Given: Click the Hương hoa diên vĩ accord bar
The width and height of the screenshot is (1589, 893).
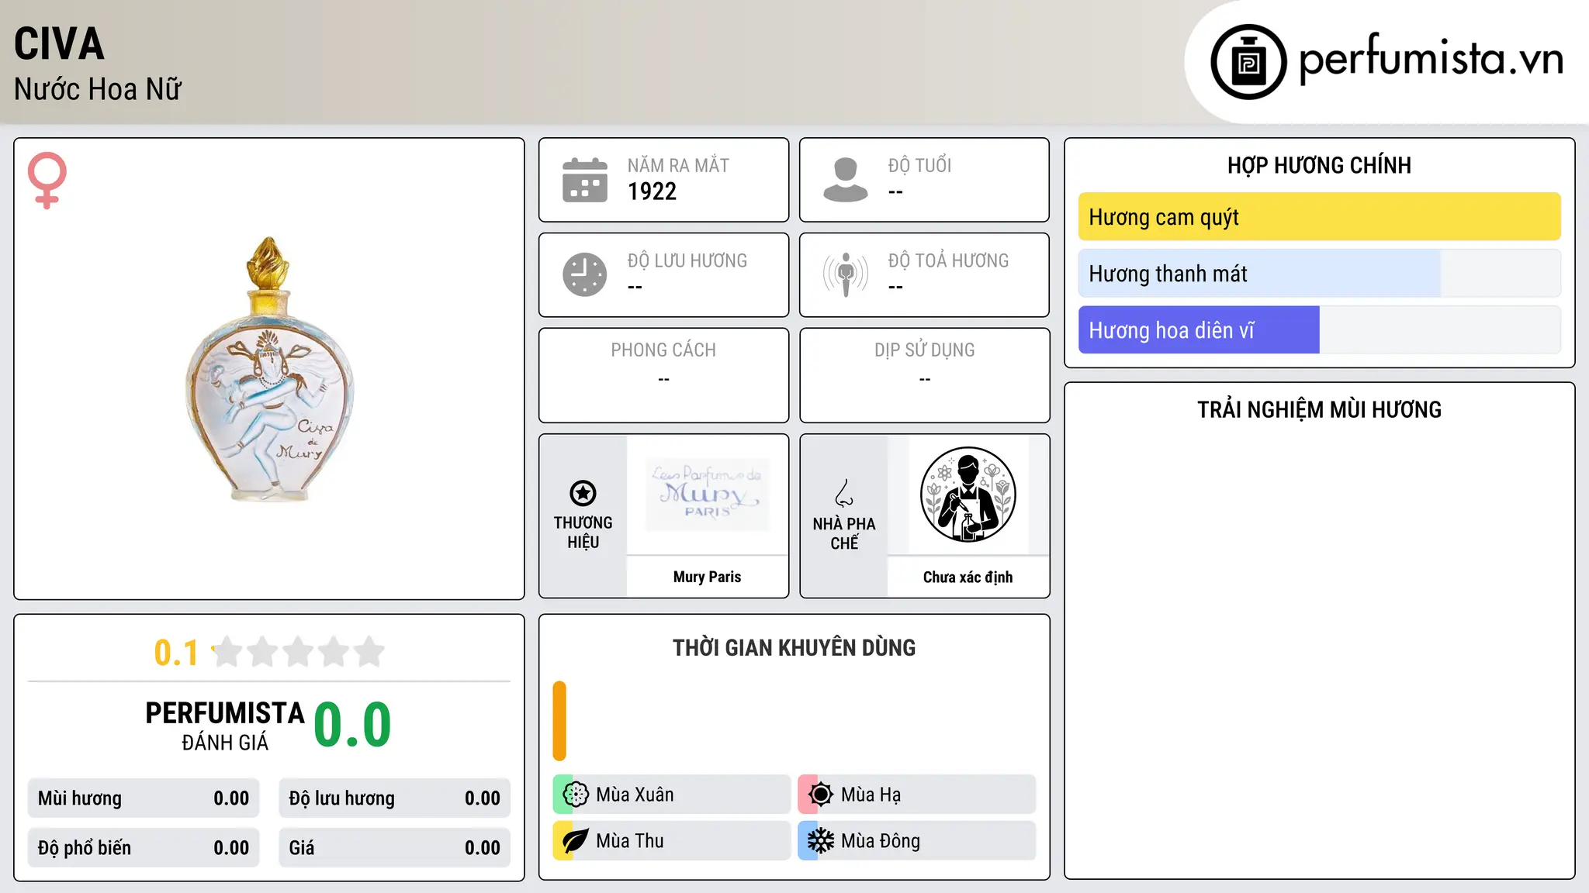Looking at the screenshot, I should pyautogui.click(x=1319, y=330).
